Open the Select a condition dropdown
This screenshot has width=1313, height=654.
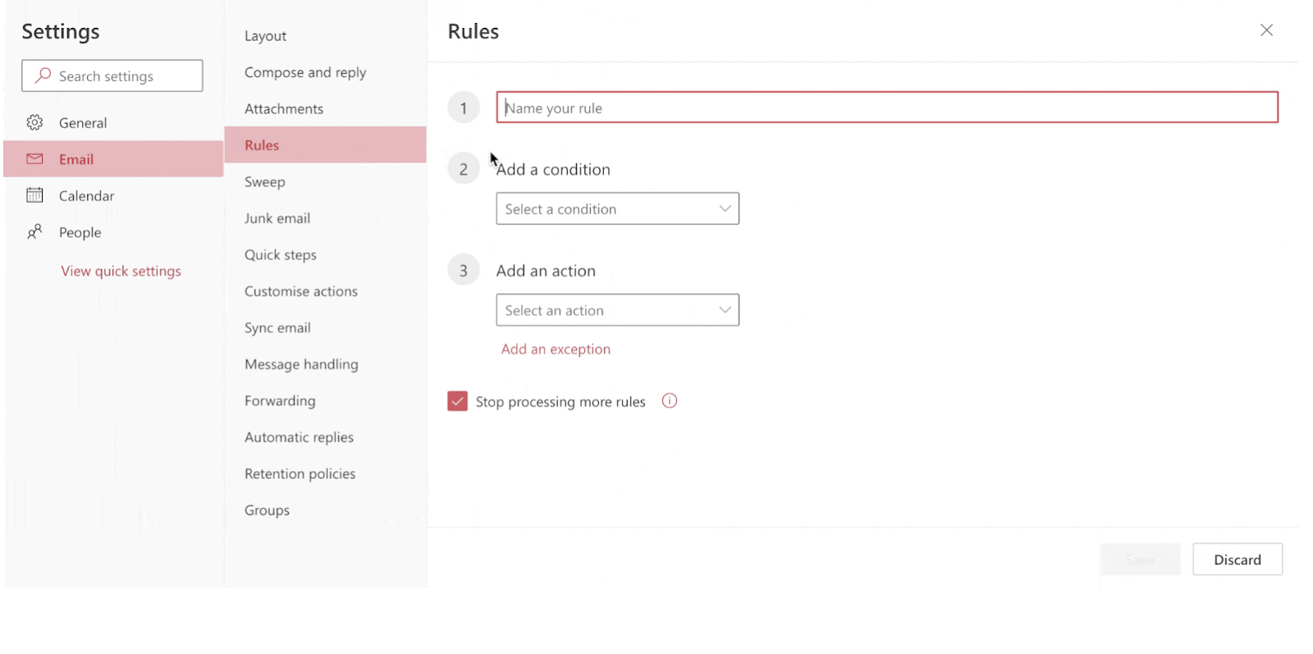pyautogui.click(x=617, y=209)
